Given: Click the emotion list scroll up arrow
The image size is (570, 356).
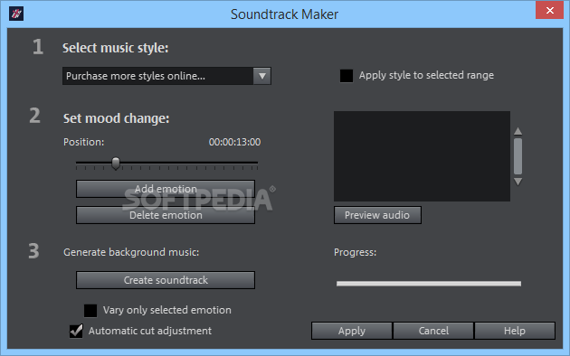Looking at the screenshot, I should [518, 131].
